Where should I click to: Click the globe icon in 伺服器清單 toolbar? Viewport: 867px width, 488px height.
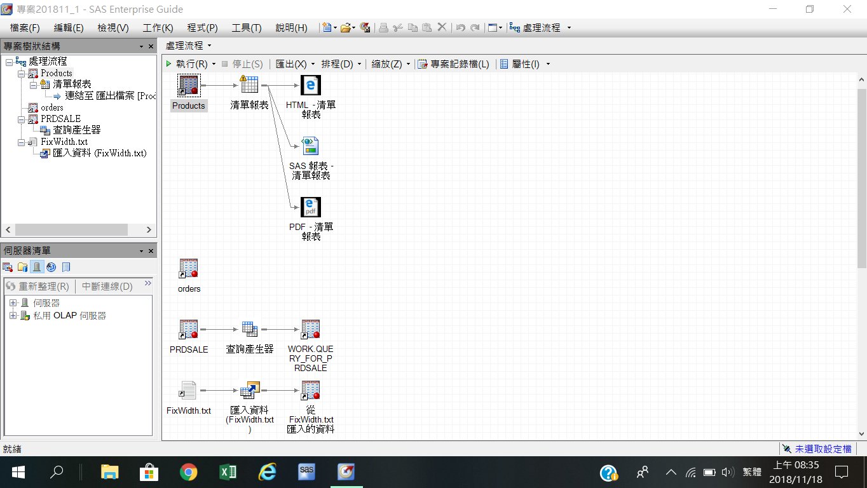coord(51,268)
